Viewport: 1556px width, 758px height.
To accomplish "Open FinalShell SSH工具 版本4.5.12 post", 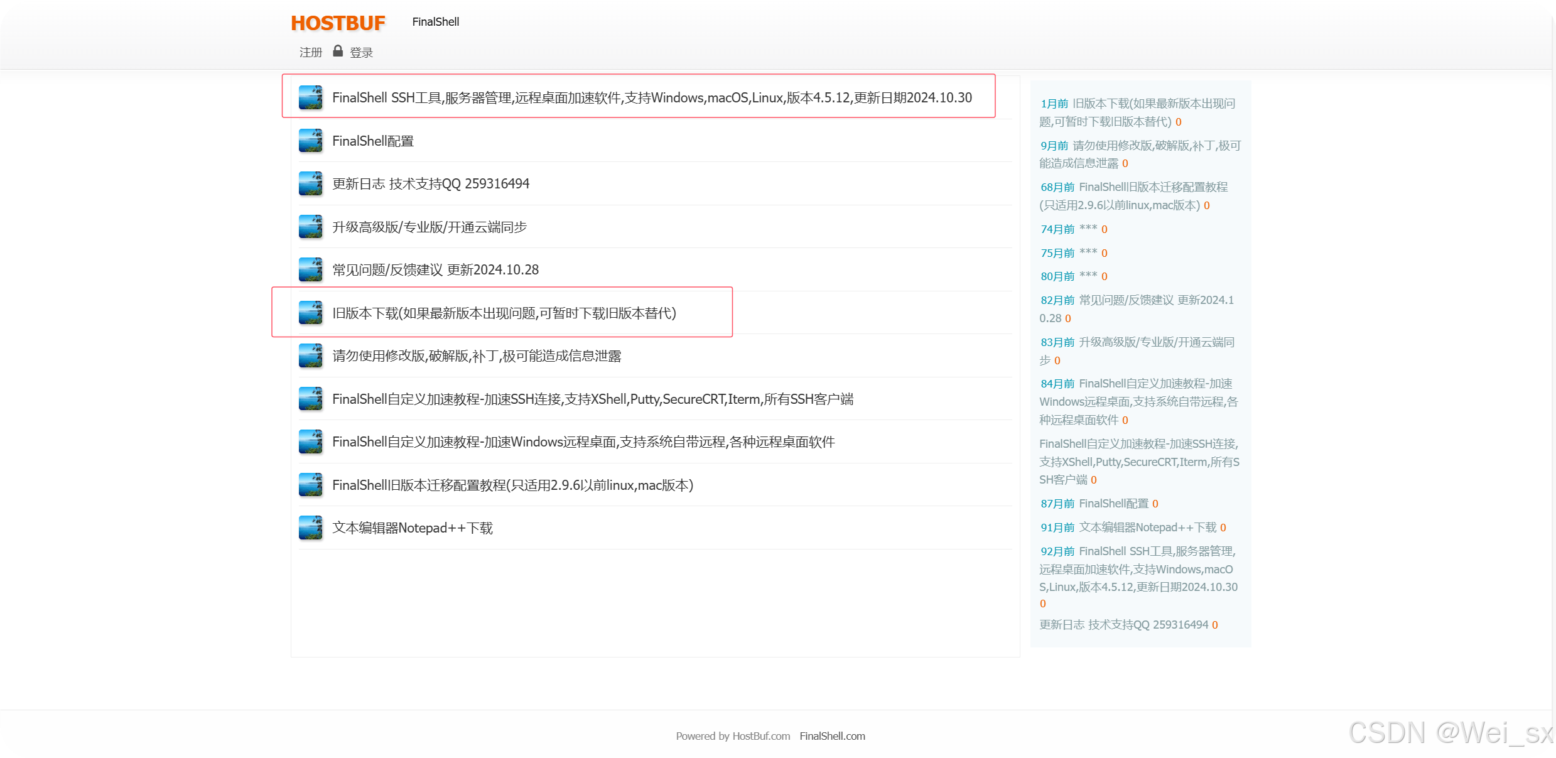I will 652,98.
